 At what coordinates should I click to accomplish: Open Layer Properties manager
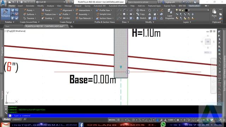(169, 14)
